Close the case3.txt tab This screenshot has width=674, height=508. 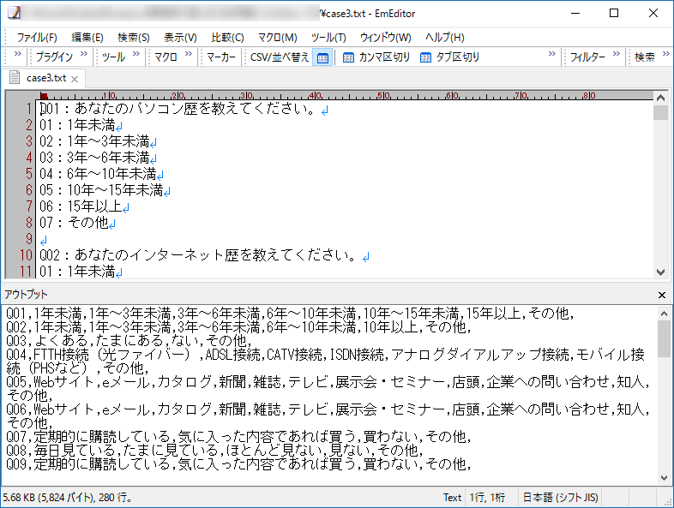pyautogui.click(x=75, y=79)
